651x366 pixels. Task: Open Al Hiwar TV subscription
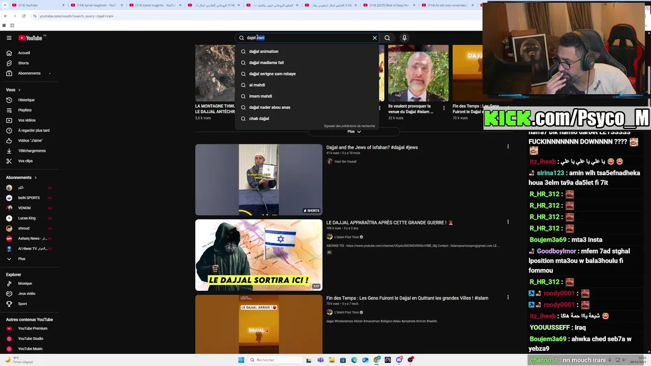click(28, 249)
